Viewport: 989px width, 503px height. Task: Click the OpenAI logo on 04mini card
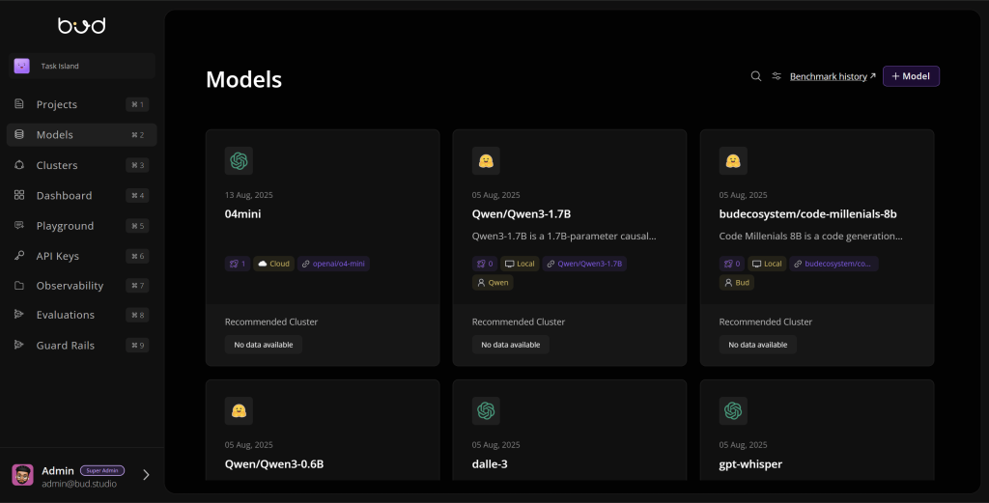coord(239,160)
